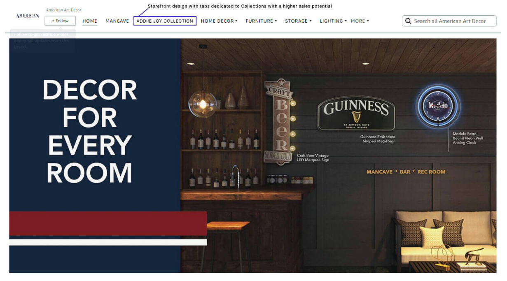Click the follow notification tooltip message
The height and width of the screenshot is (281, 507).
click(42, 40)
